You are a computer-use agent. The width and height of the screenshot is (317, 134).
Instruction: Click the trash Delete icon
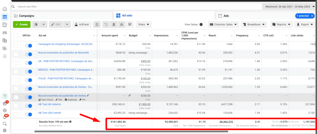[114, 24]
